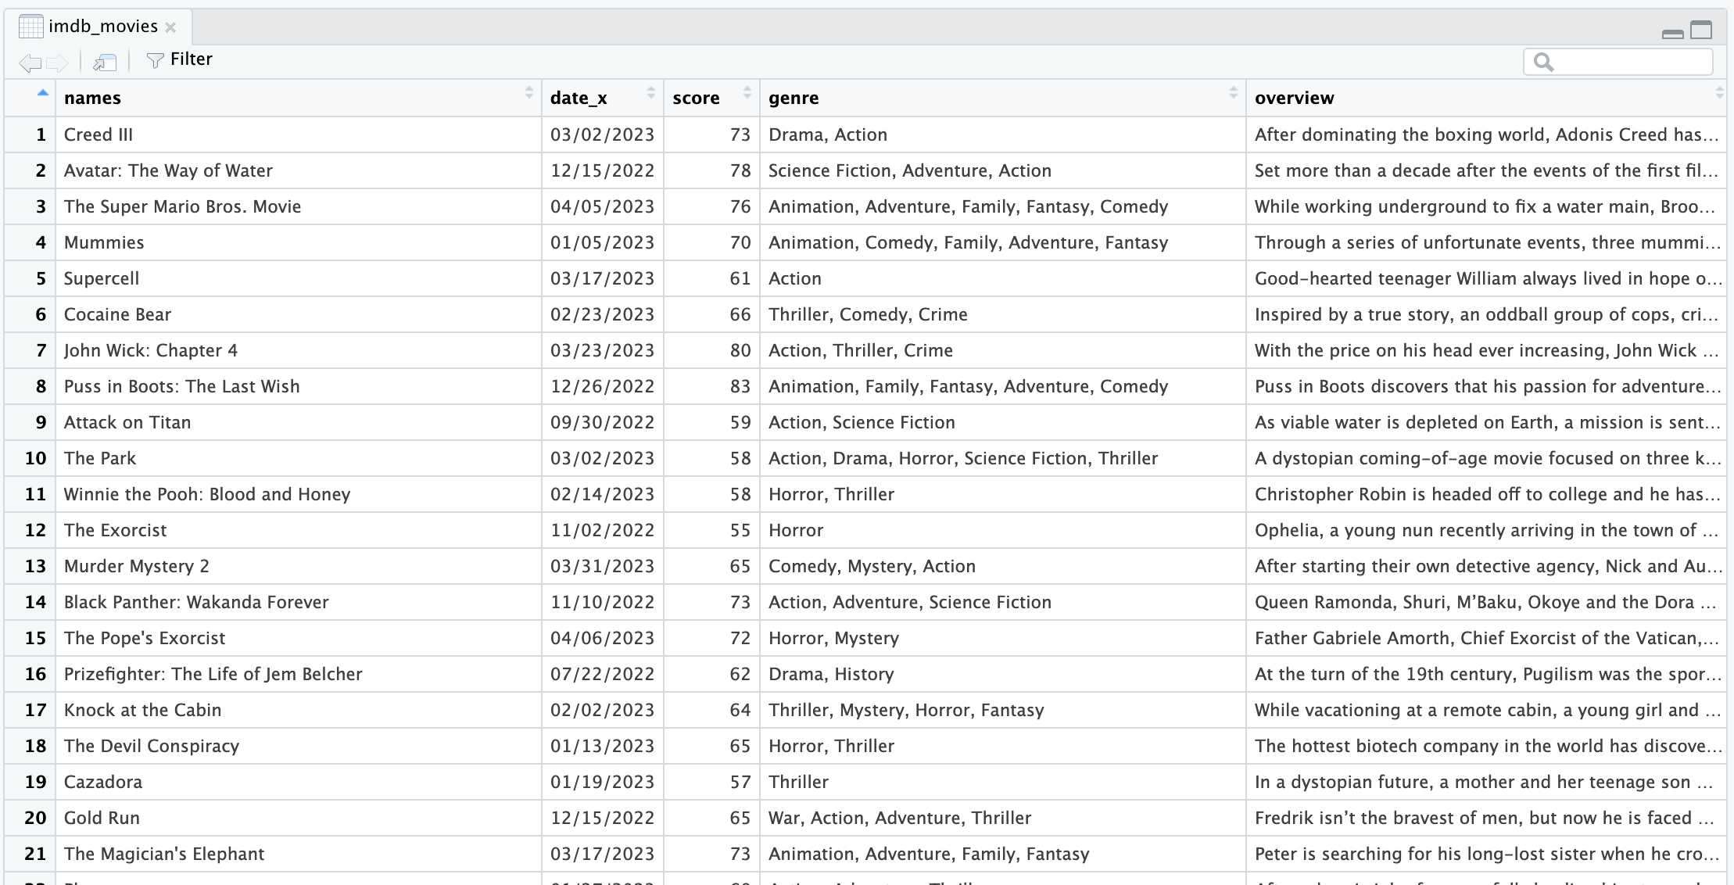Viewport: 1734px width, 885px height.
Task: Click the table grid icon on the imdb_movies tab
Action: click(30, 27)
